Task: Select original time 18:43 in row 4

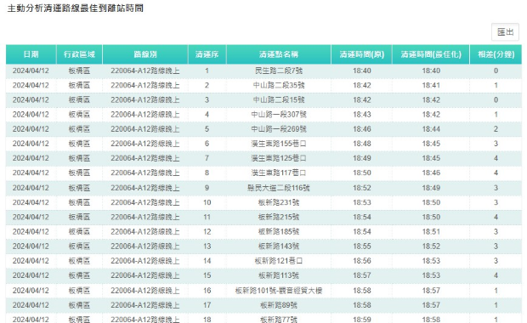Action: click(361, 115)
